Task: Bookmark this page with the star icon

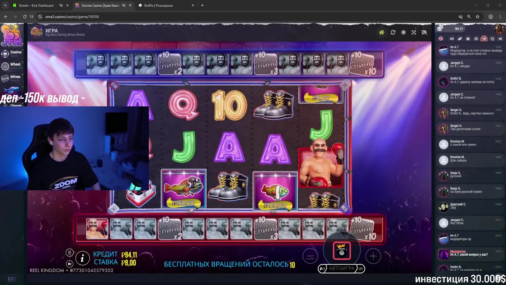Action: pos(478,17)
